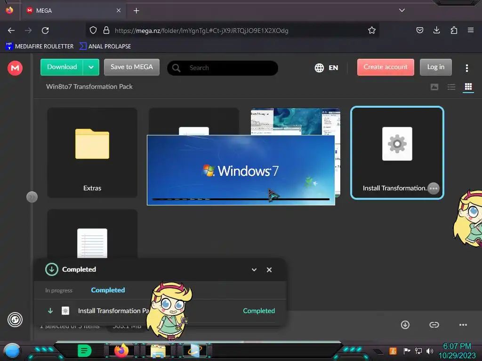Open the bottom bar more options dots
482x361 pixels.
[x=463, y=325]
